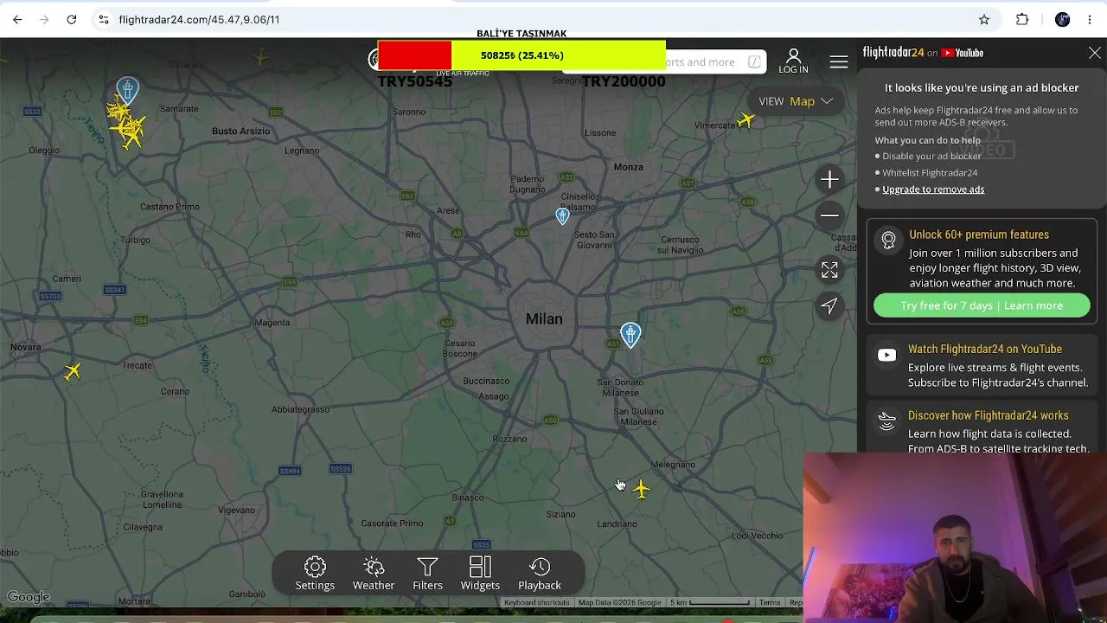
Task: Open Unlock 60+ premium features heading
Action: pyautogui.click(x=979, y=234)
